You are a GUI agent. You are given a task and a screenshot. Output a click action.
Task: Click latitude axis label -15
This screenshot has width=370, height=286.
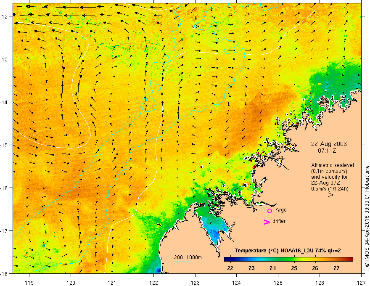[5, 145]
